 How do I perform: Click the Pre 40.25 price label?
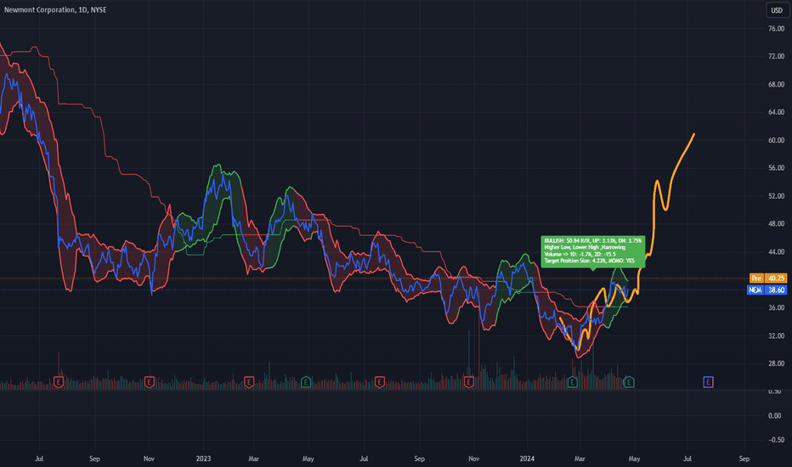[x=768, y=279]
